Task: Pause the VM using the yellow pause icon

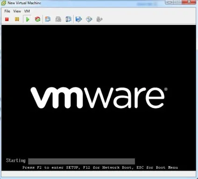Action: [x=17, y=19]
